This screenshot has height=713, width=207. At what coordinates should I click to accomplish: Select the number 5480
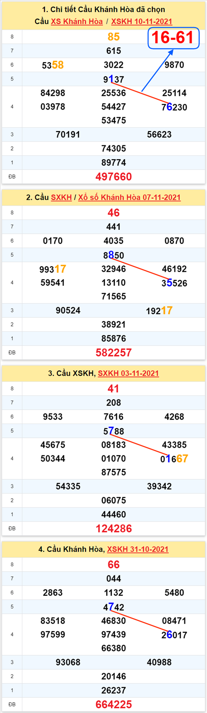coord(174,593)
